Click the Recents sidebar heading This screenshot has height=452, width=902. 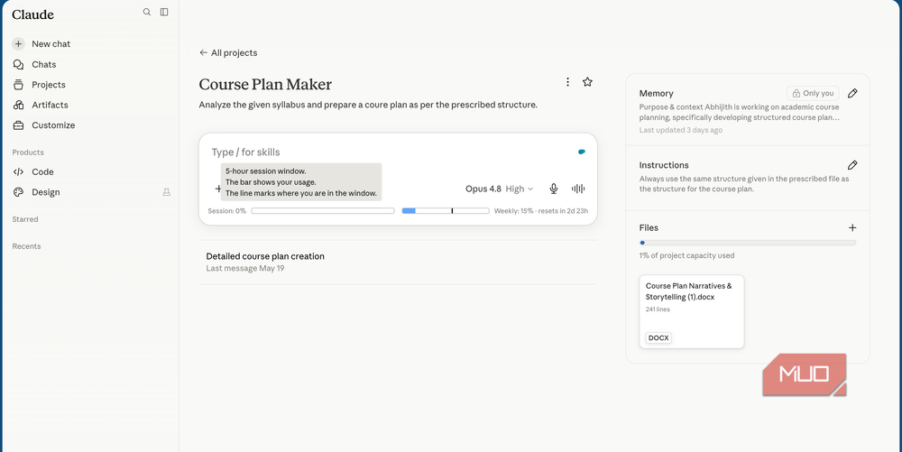26,246
